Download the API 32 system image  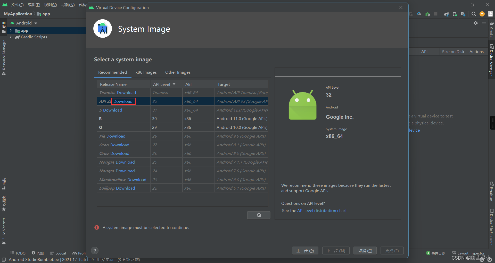123,101
